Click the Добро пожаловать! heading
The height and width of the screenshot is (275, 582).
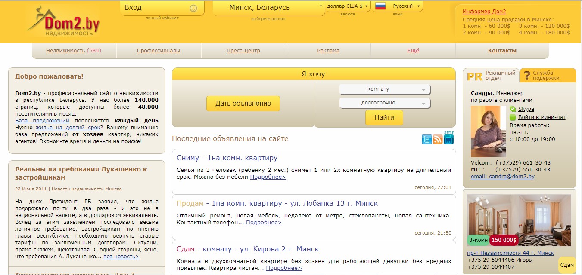click(x=49, y=76)
